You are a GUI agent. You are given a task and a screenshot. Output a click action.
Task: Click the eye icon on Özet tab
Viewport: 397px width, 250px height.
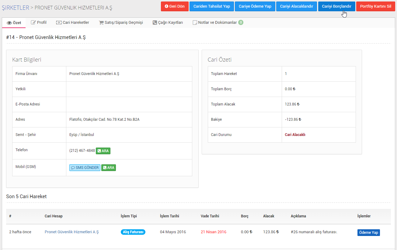click(9, 23)
